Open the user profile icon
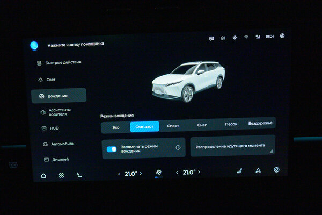 (x=282, y=36)
